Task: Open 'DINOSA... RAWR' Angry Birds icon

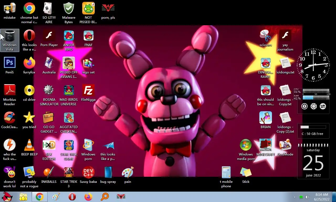Action: pos(266,68)
